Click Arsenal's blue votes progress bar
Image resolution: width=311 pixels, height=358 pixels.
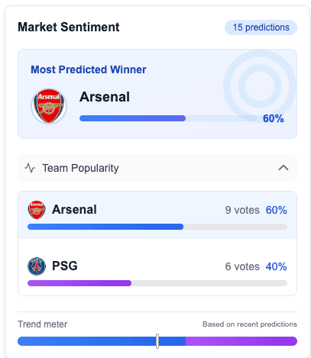tap(157, 227)
